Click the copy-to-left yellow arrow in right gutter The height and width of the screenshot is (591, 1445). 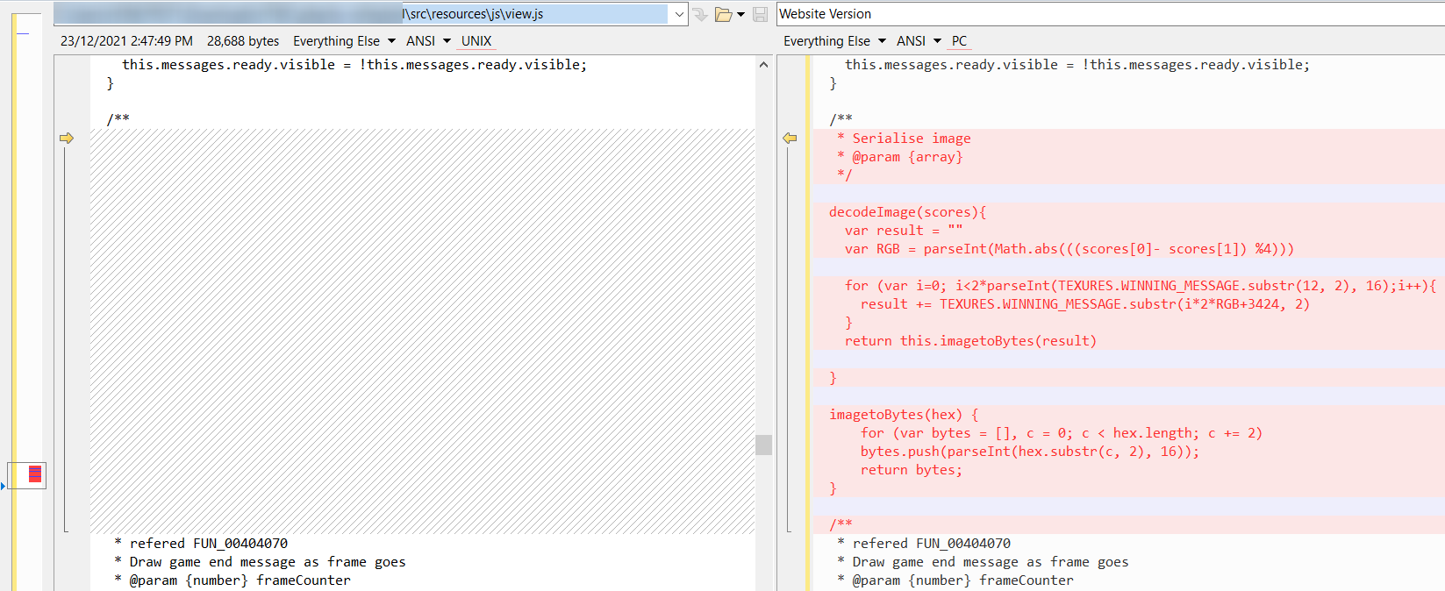pos(790,139)
